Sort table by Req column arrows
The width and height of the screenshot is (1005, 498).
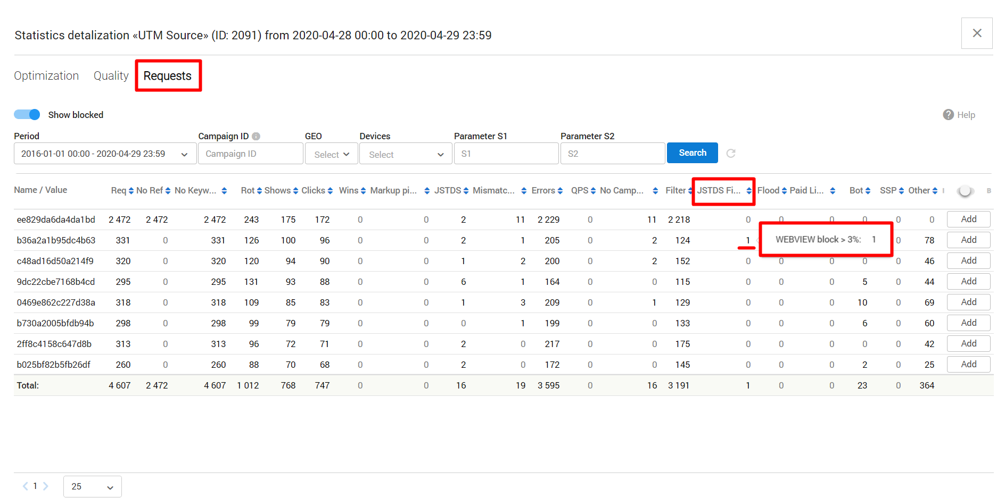(x=131, y=191)
